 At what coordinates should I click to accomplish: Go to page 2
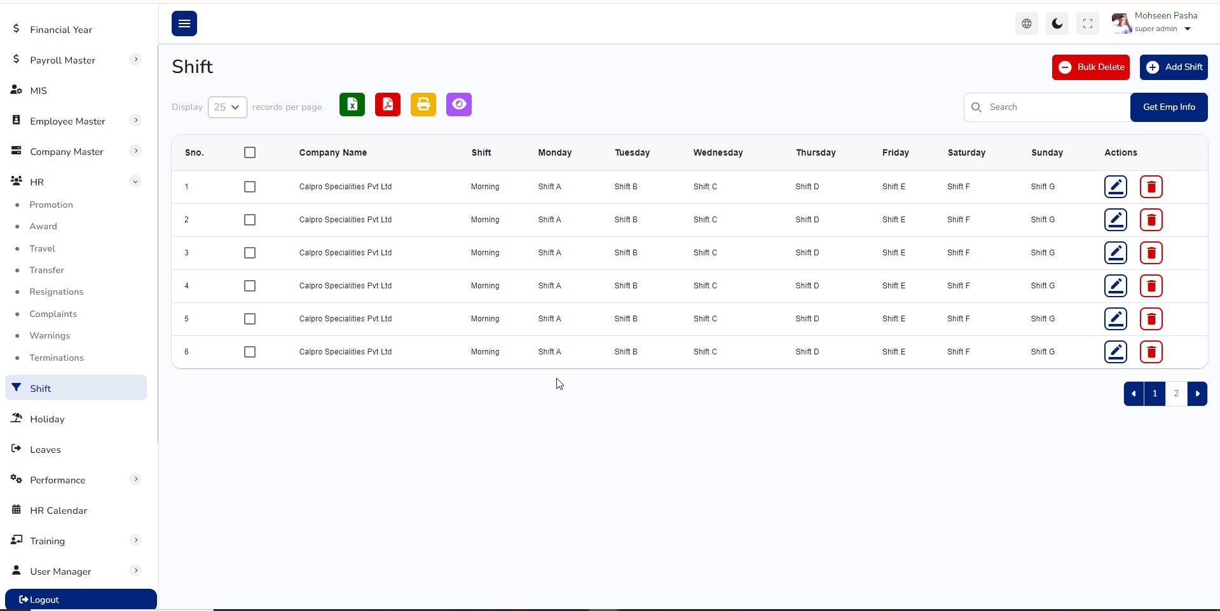point(1176,394)
